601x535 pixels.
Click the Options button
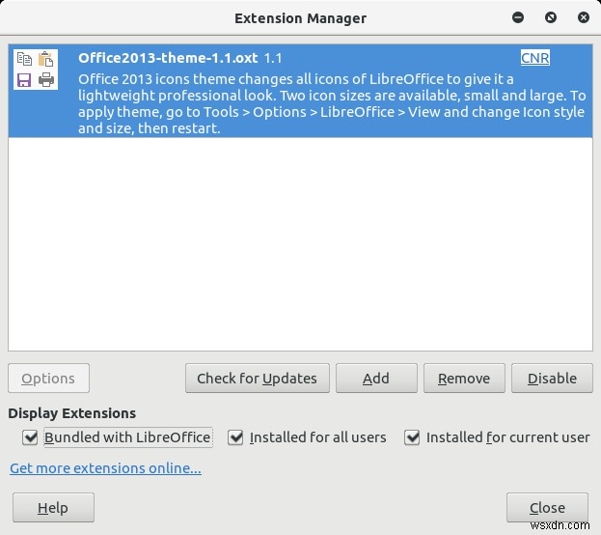[x=48, y=379]
